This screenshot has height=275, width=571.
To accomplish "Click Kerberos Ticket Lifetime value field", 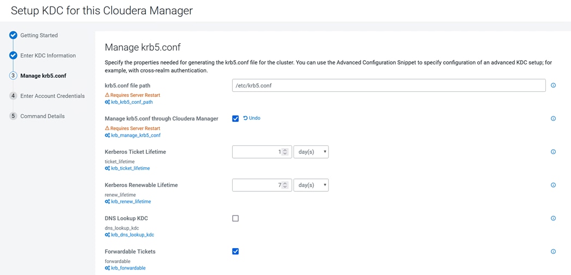I will pyautogui.click(x=262, y=152).
